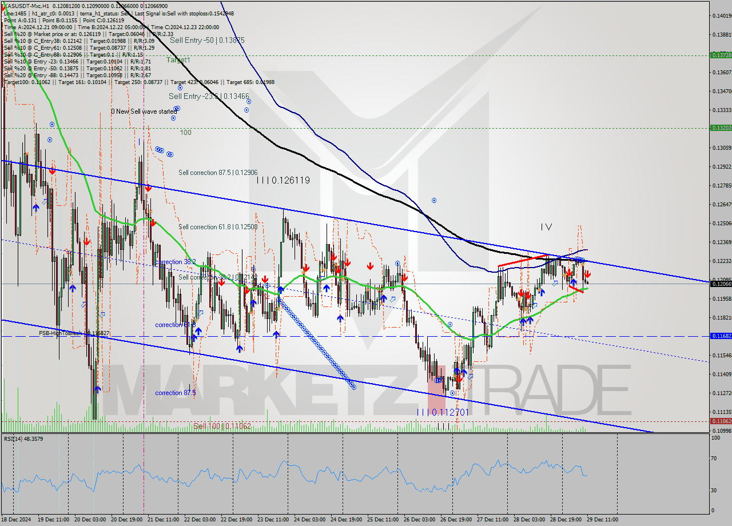
Task: Click the '27 Dec 11:00' time axis label
Action: point(492,520)
